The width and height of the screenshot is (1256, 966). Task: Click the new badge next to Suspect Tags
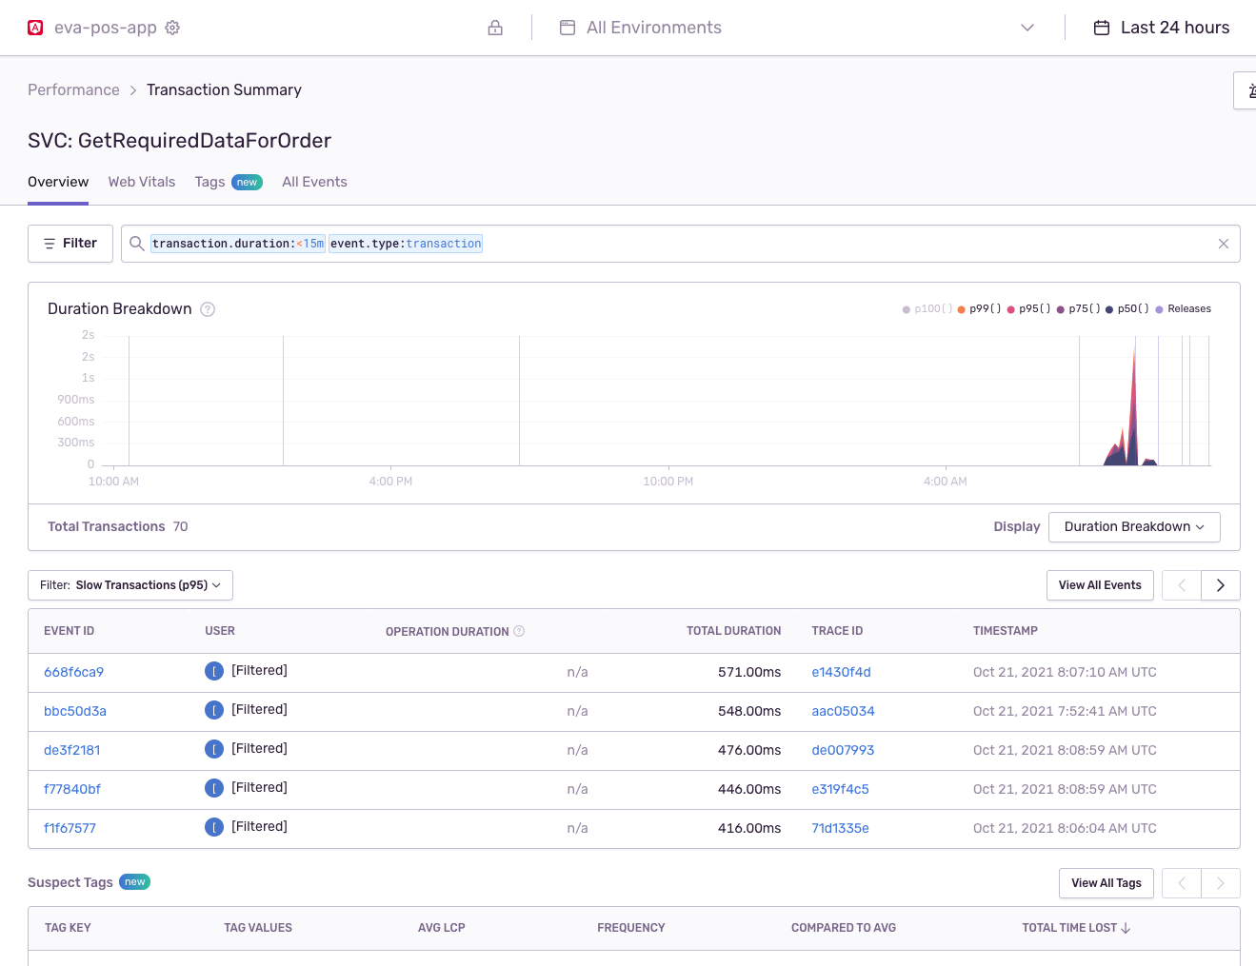point(135,882)
